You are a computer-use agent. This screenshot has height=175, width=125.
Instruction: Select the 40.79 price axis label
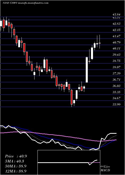(116, 42)
